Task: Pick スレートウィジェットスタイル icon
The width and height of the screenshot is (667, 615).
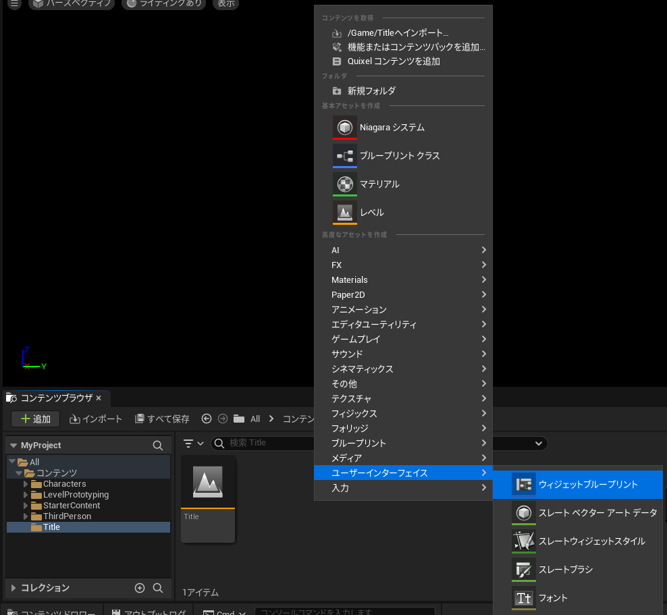Action: pos(524,541)
